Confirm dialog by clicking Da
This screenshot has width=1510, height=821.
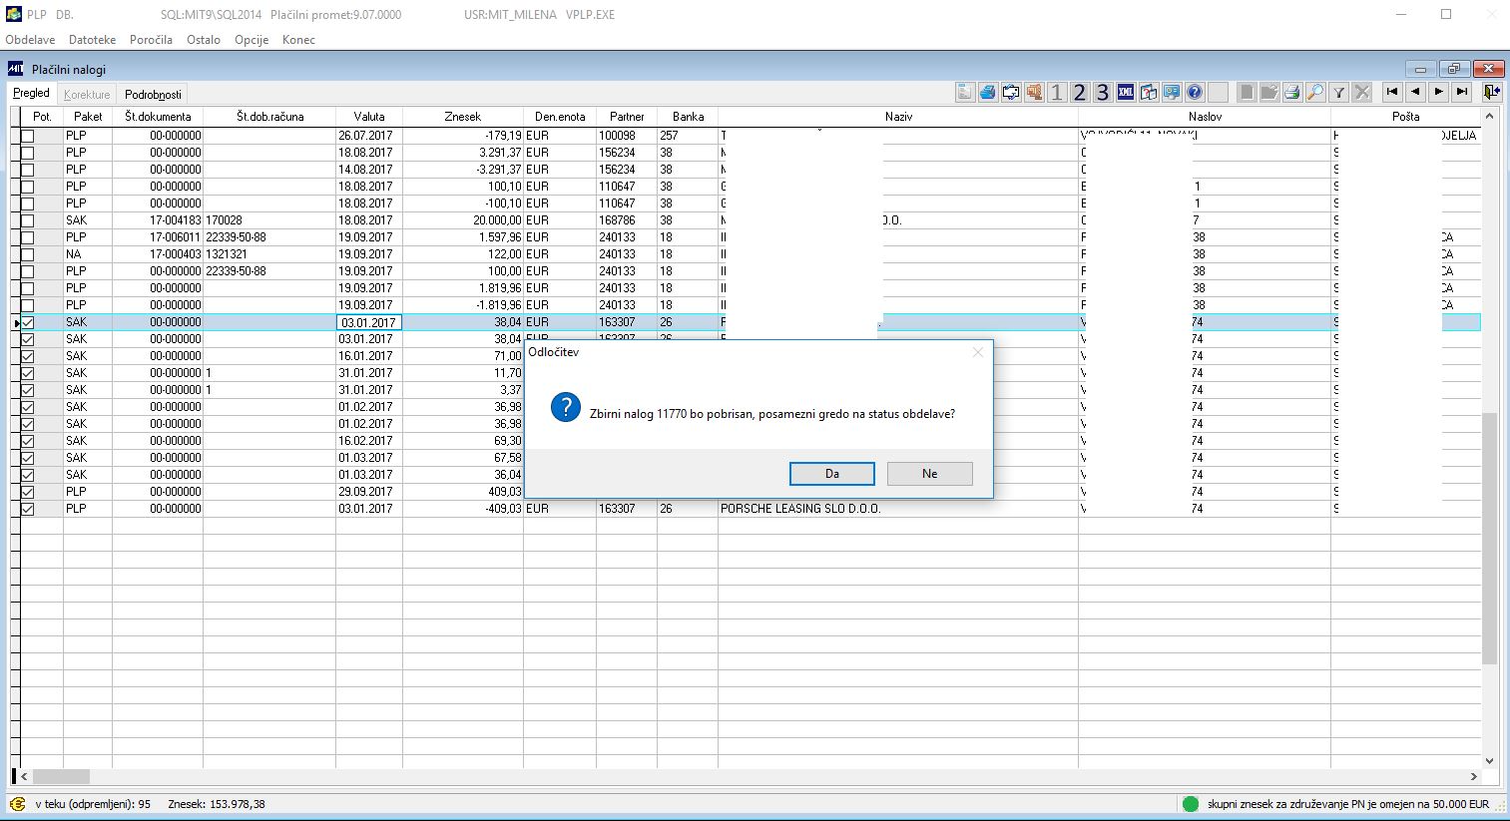831,474
